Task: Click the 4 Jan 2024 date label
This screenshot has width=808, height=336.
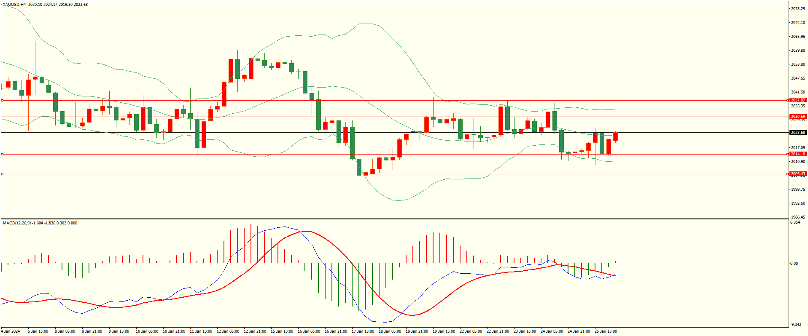Action: 11,331
